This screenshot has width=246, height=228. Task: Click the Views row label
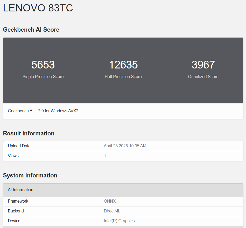click(13, 156)
